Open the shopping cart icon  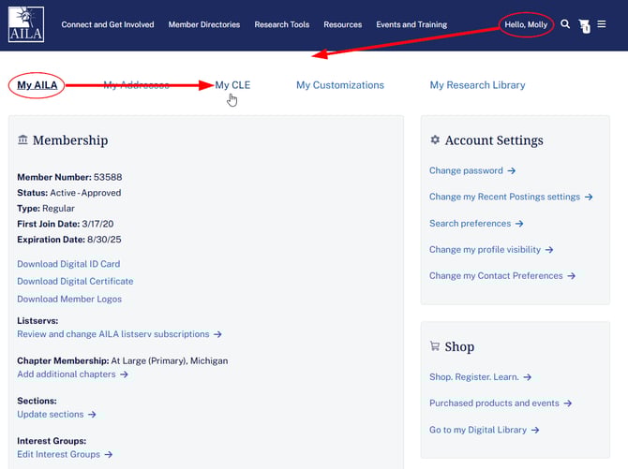[x=584, y=25]
